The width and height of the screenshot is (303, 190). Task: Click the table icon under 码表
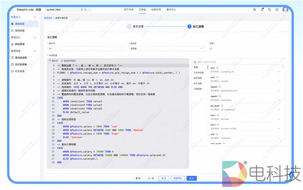tap(211, 48)
